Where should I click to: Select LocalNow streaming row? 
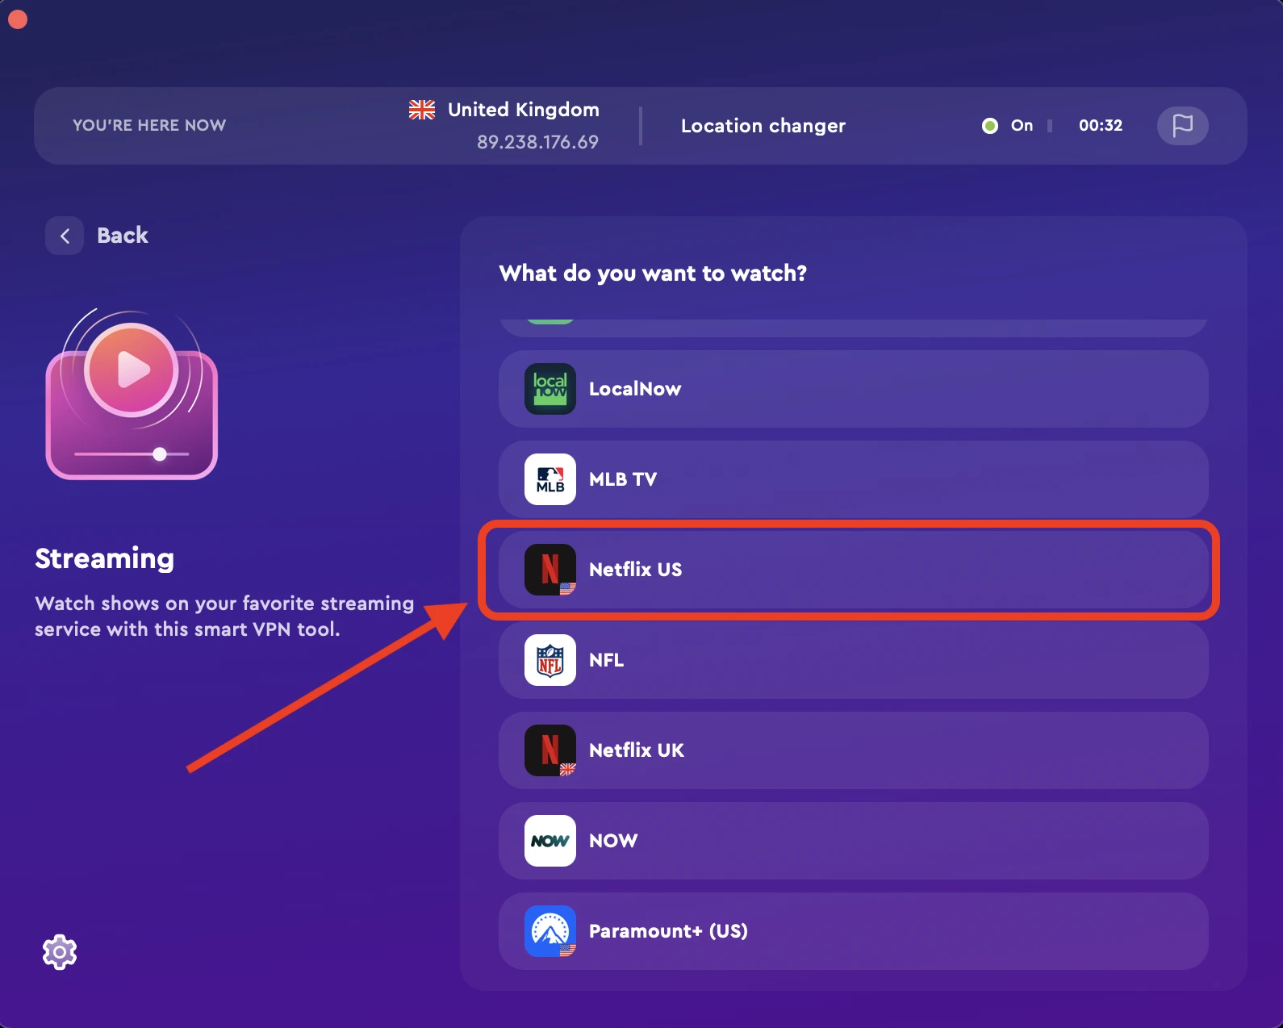tap(854, 389)
